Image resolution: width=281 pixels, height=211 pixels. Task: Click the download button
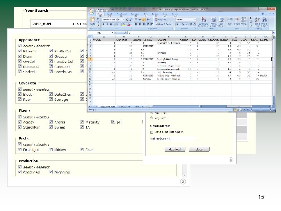point(175,149)
